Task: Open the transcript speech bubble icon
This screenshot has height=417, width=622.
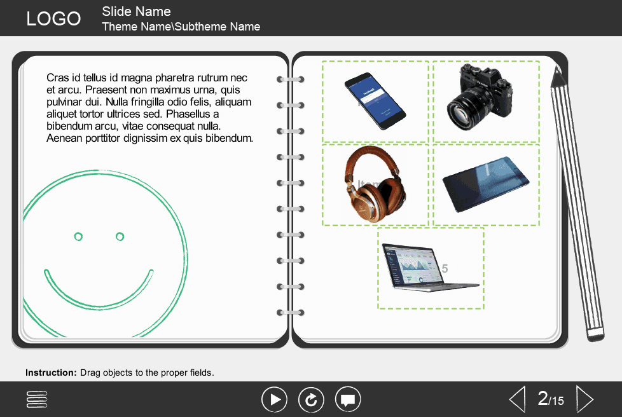Action: pos(347,399)
